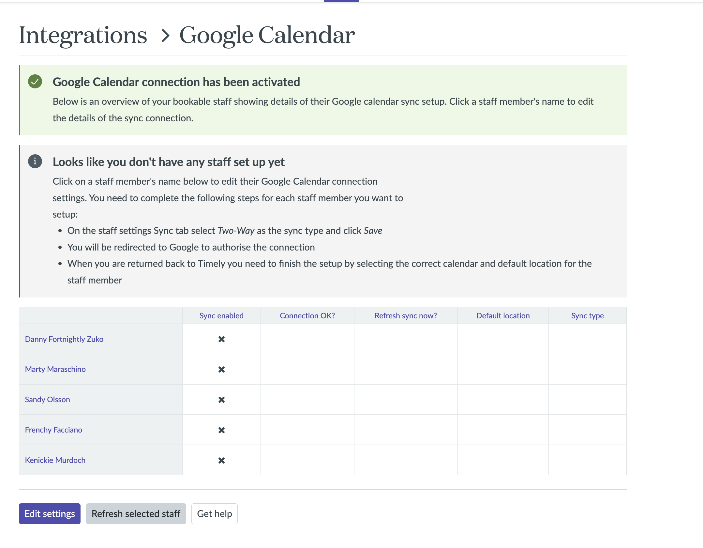The image size is (703, 548).
Task: Click the info icon in the staff notice
Action: coord(35,161)
